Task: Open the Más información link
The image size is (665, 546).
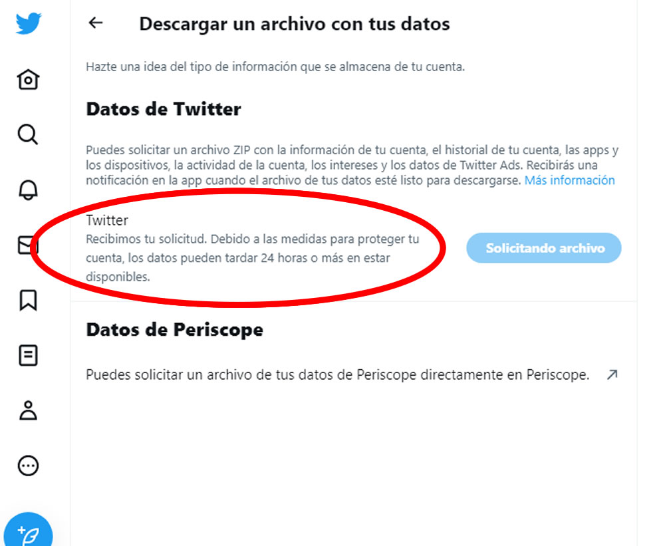Action: [x=570, y=180]
